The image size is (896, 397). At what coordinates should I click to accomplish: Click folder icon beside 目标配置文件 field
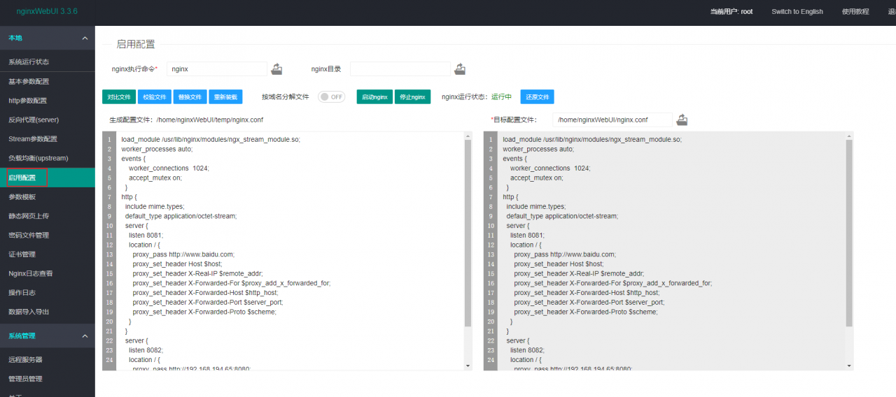(682, 120)
